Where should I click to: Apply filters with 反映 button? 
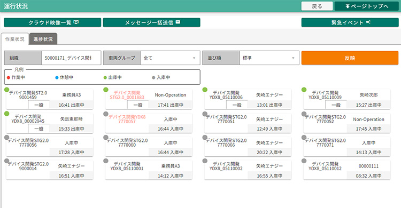tap(350, 58)
